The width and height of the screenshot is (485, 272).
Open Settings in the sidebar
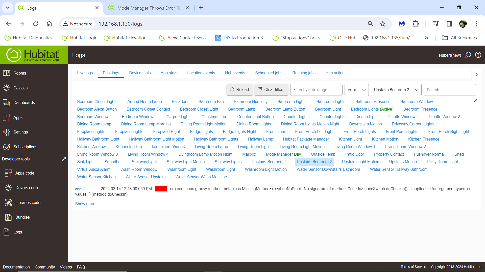click(15, 132)
